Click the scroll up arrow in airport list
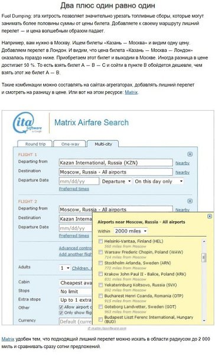The width and height of the screenshot is (215, 355). tap(204, 241)
